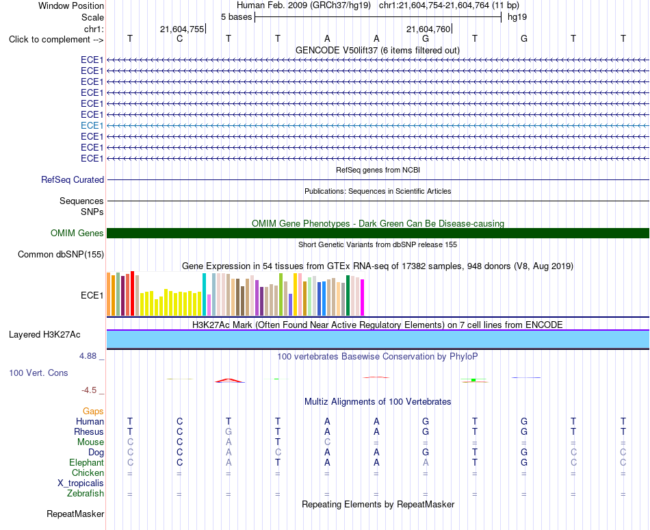This screenshot has height=530, width=650.
Task: Click the 'Click to complement -->' label
Action: click(56, 40)
